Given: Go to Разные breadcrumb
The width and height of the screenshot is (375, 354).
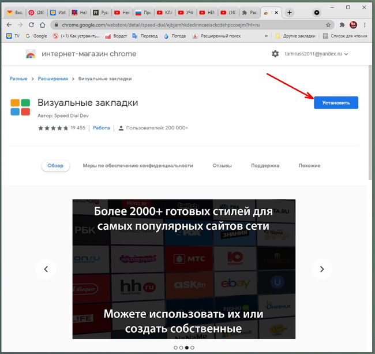Looking at the screenshot, I should pyautogui.click(x=18, y=79).
